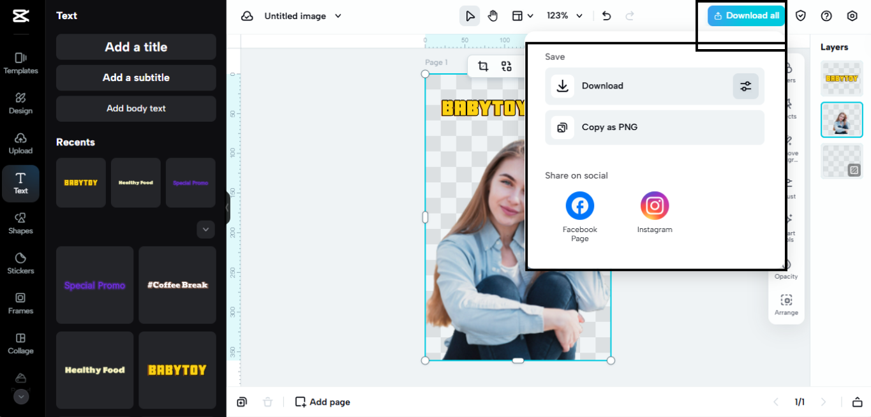This screenshot has width=871, height=417.
Task: Open the 123% zoom dropdown
Action: coord(565,16)
